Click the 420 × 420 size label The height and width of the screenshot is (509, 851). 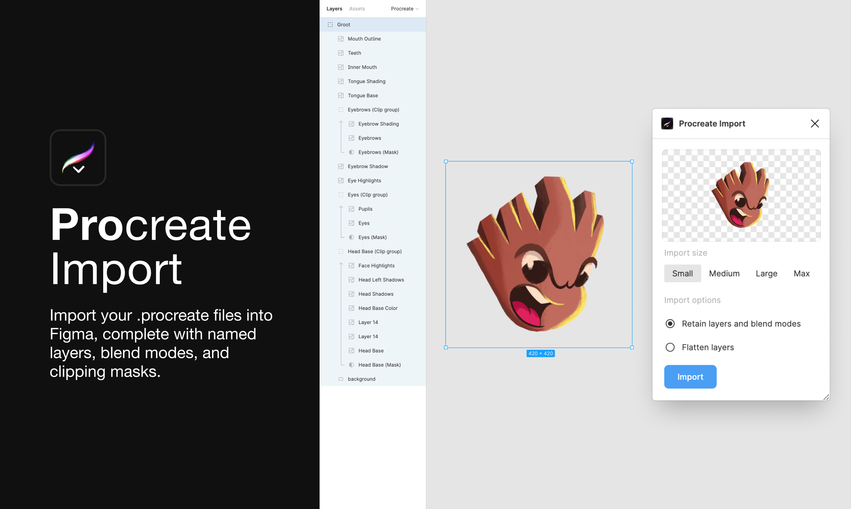pos(540,353)
